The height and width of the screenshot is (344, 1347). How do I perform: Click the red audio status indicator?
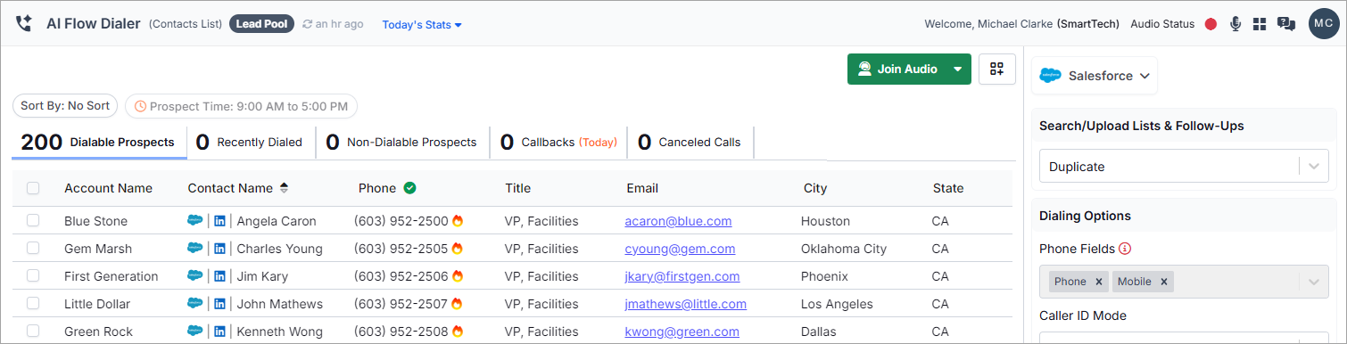(x=1211, y=24)
